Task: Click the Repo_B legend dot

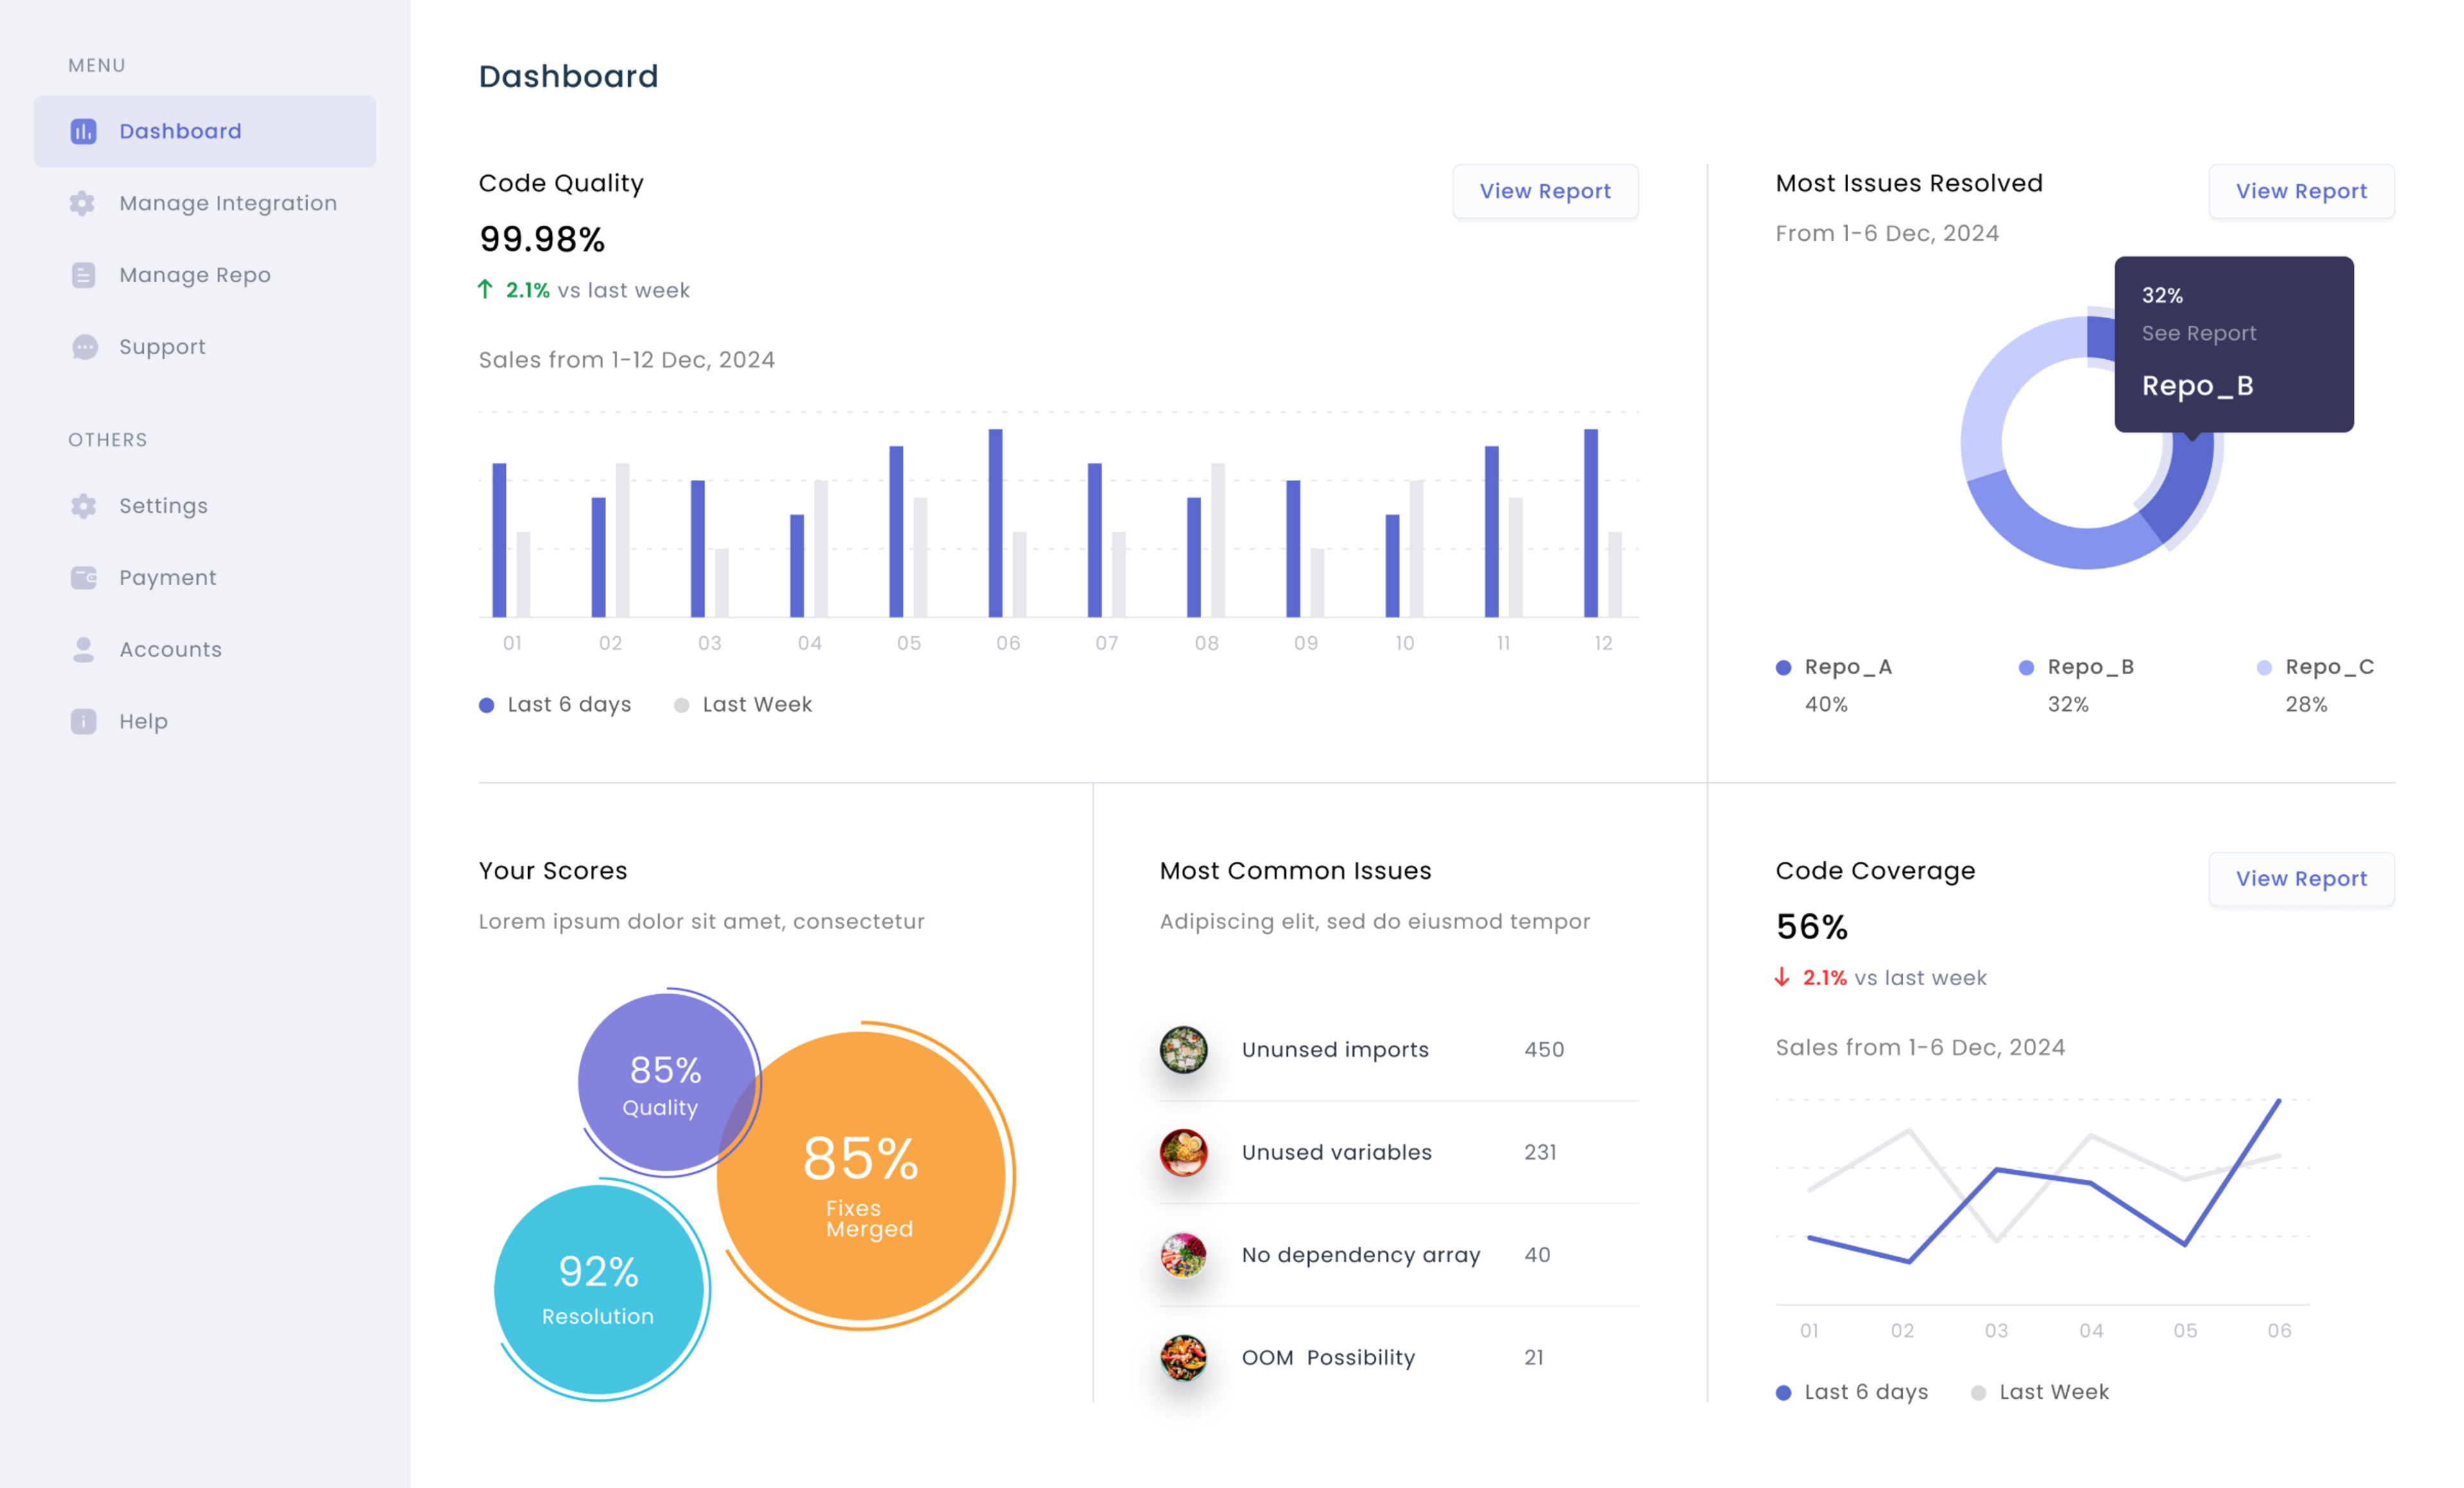Action: tap(2026, 668)
